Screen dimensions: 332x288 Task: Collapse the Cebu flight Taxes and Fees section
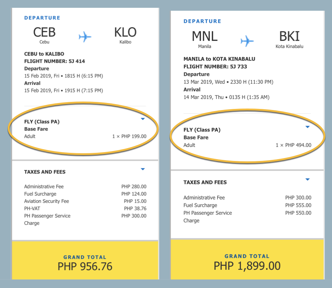coord(143,169)
